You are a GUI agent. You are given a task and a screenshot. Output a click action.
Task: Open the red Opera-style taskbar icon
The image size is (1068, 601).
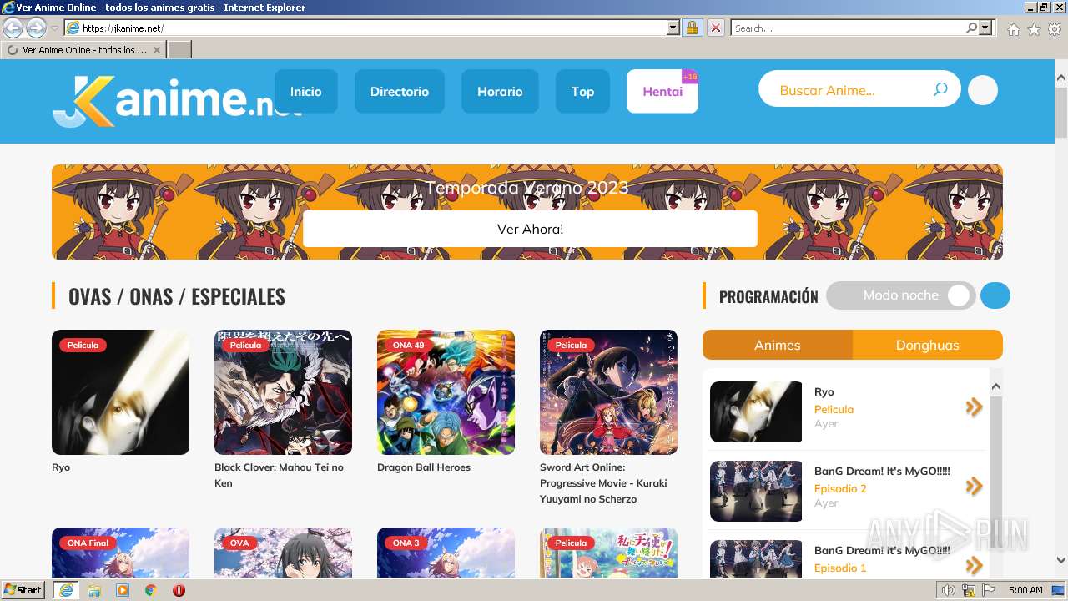pos(179,590)
